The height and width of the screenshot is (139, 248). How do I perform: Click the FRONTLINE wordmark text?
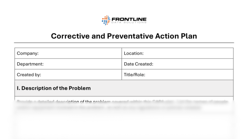(129, 19)
